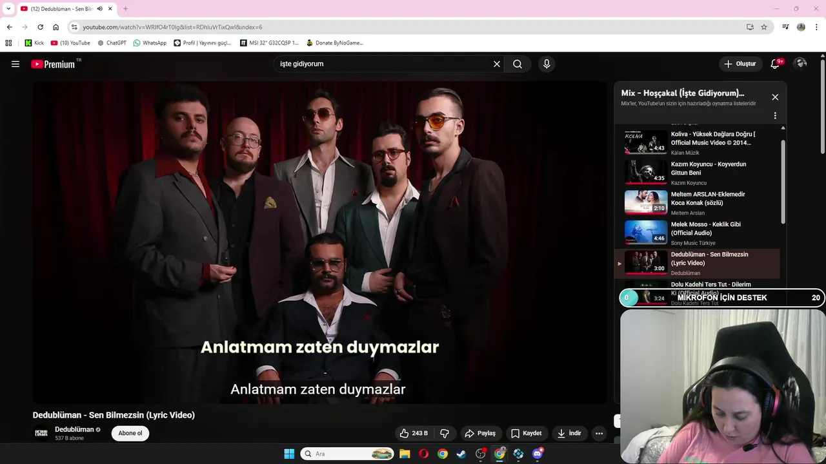Screen dimensions: 826x464
Task: Save video with Kaydet button
Action: pyautogui.click(x=527, y=433)
